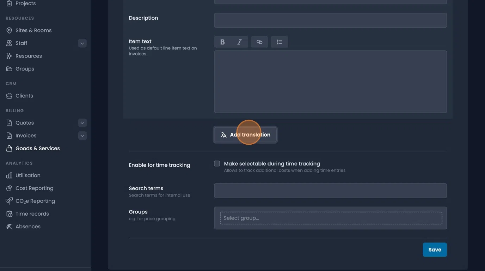Screen dimensions: 485x271
Task: Open Cost Reporting from the sidebar
Action: pos(34,188)
